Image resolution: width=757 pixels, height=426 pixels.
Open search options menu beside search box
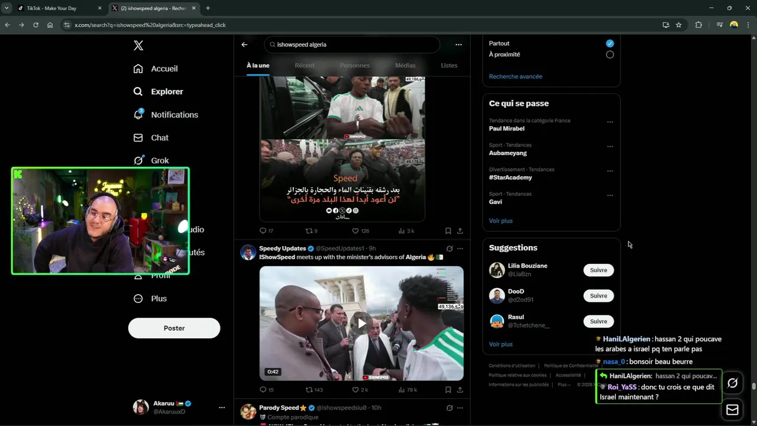point(458,44)
